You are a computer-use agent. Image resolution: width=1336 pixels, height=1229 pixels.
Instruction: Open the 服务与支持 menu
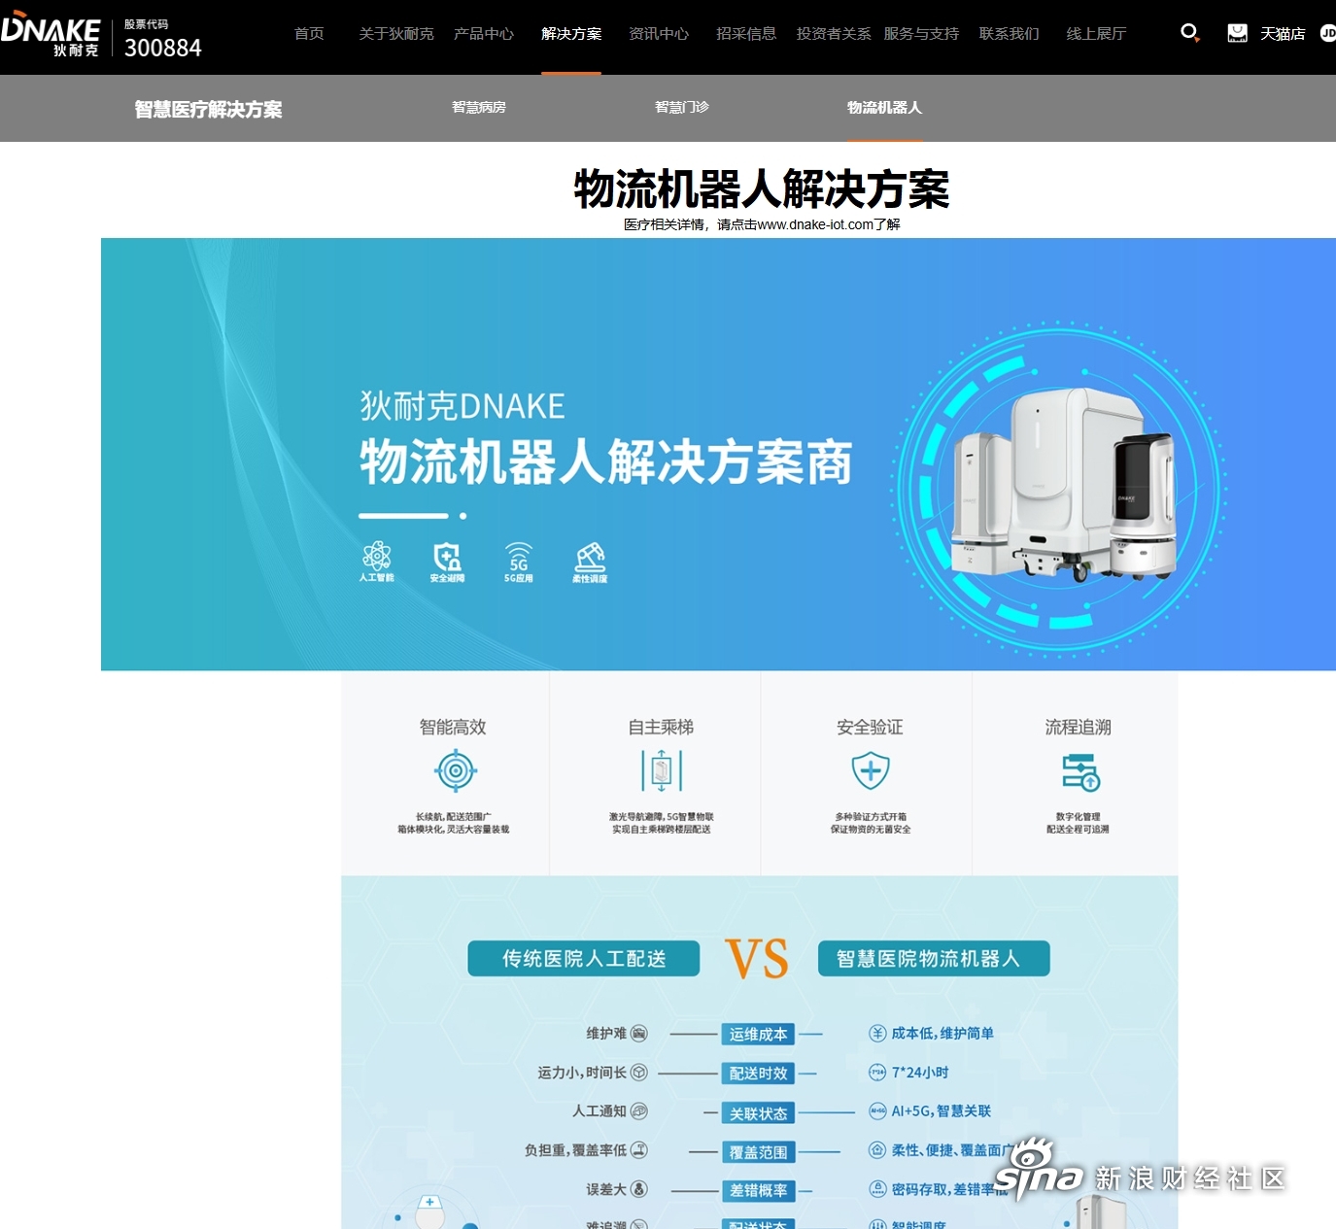tap(921, 33)
